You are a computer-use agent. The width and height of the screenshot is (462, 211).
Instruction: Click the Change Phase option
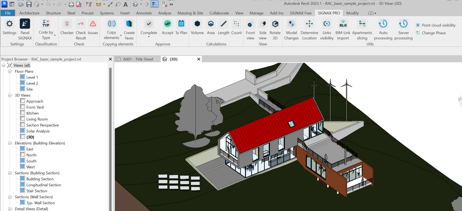433,33
